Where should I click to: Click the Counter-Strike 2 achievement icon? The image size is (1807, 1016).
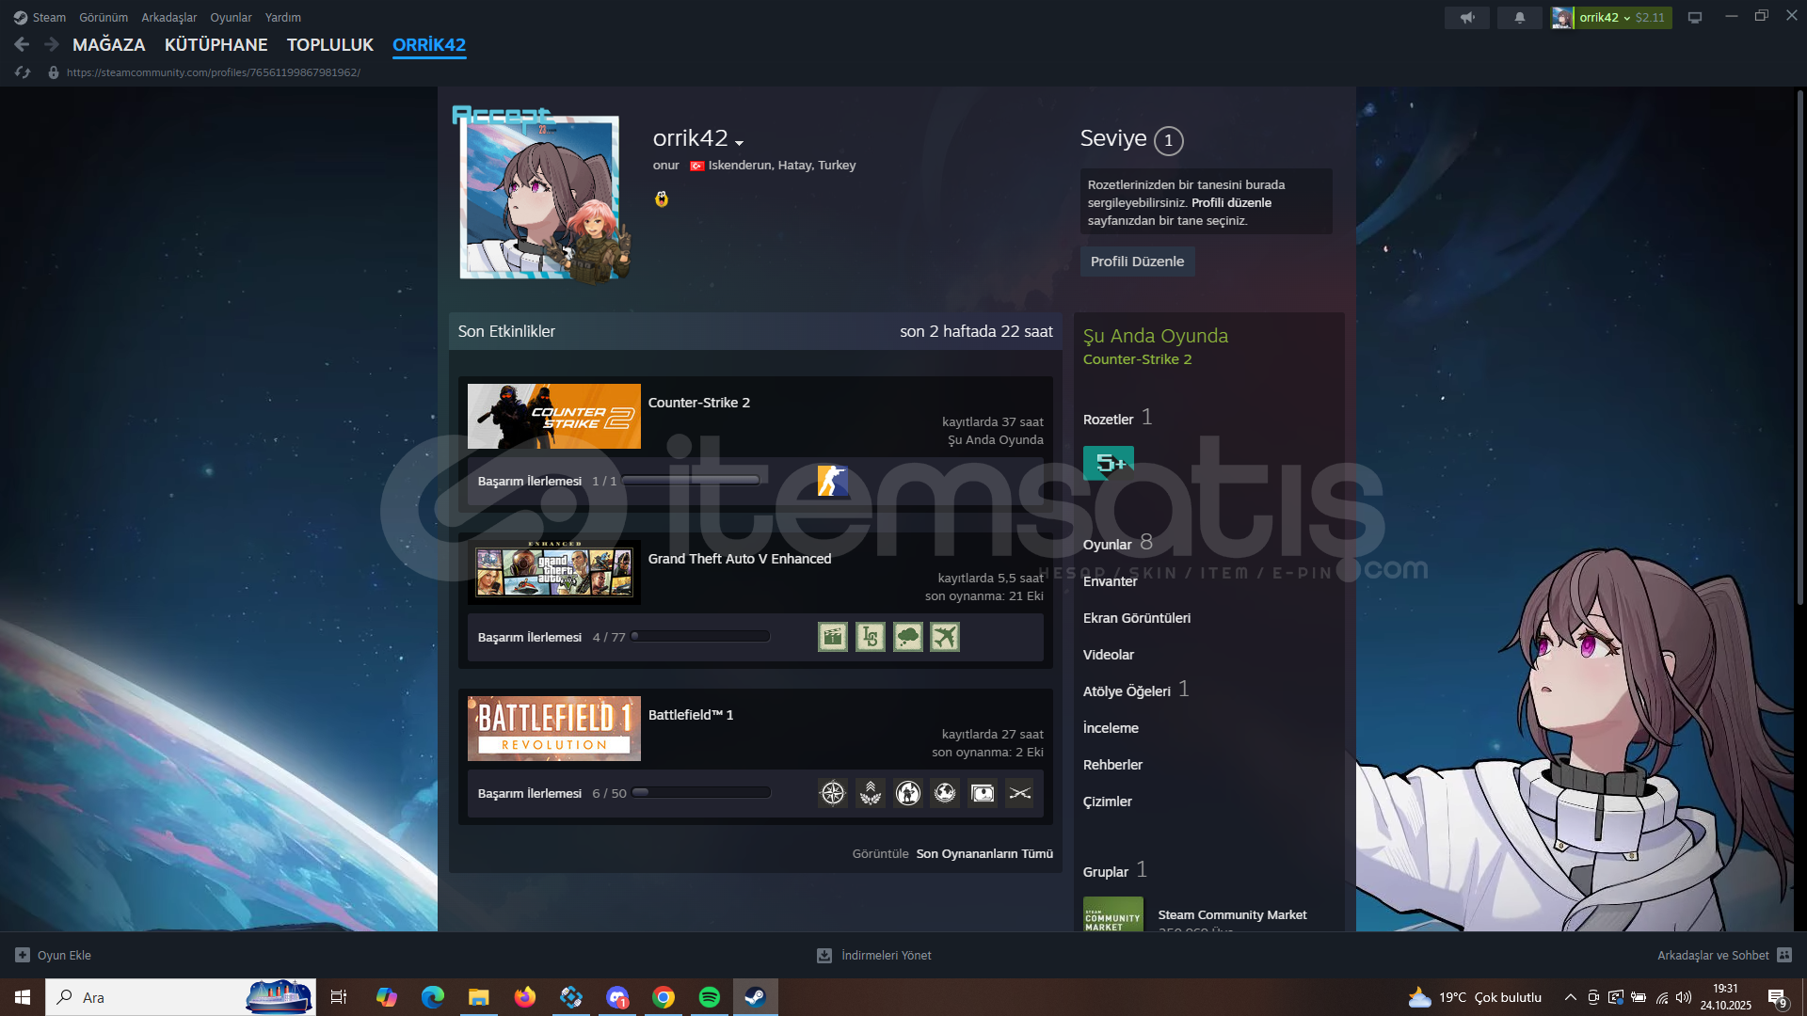pyautogui.click(x=832, y=481)
